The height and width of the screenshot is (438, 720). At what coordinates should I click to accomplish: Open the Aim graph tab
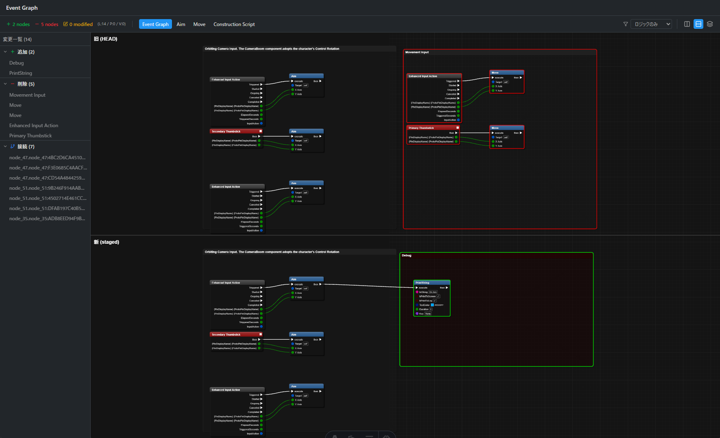pyautogui.click(x=181, y=24)
